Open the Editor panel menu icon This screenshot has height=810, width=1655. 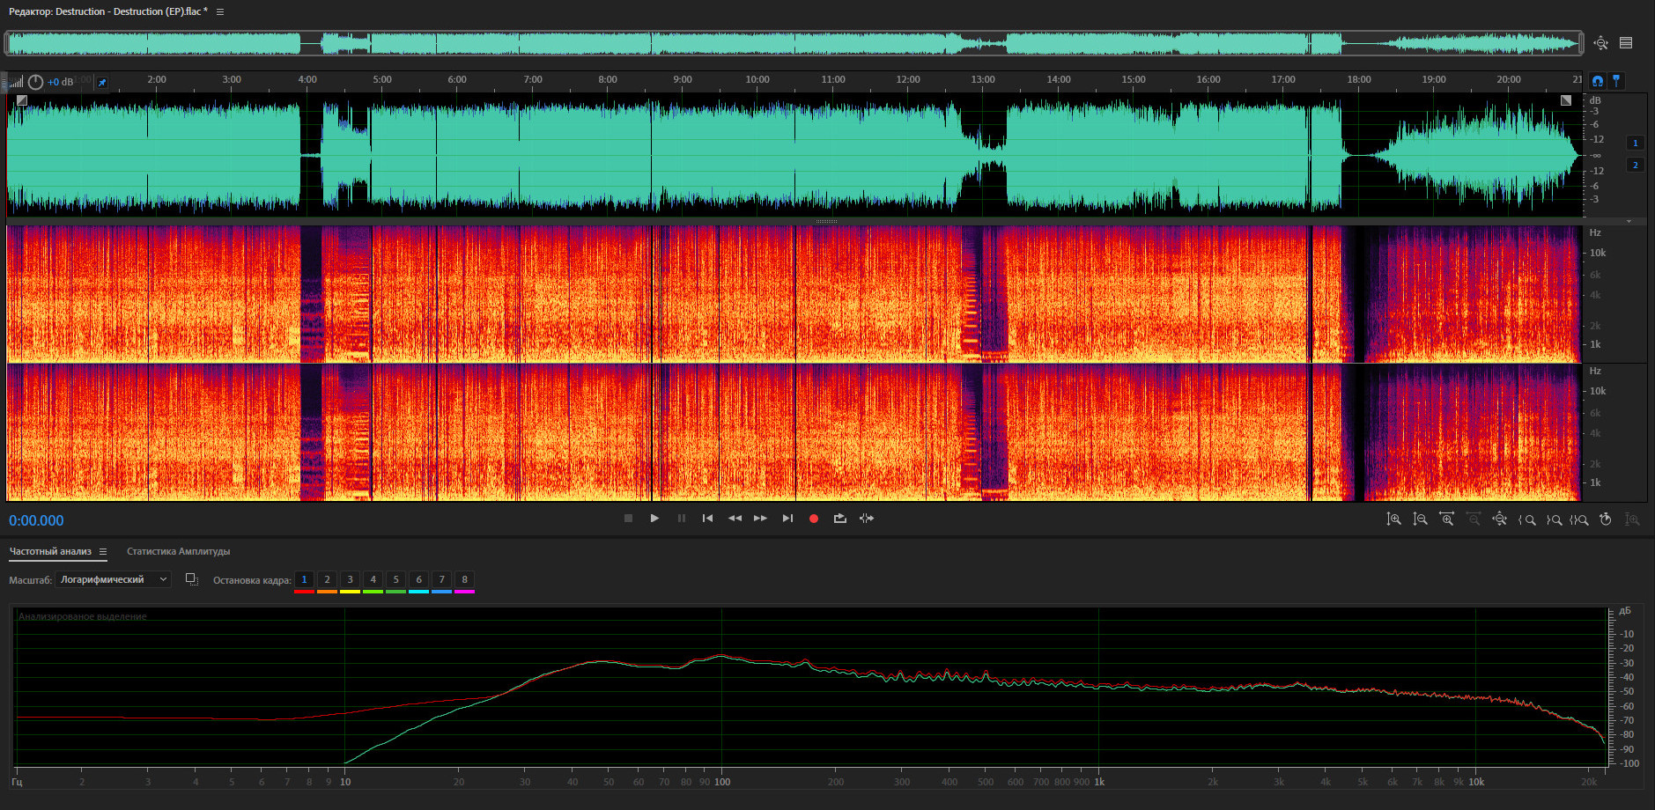click(220, 11)
